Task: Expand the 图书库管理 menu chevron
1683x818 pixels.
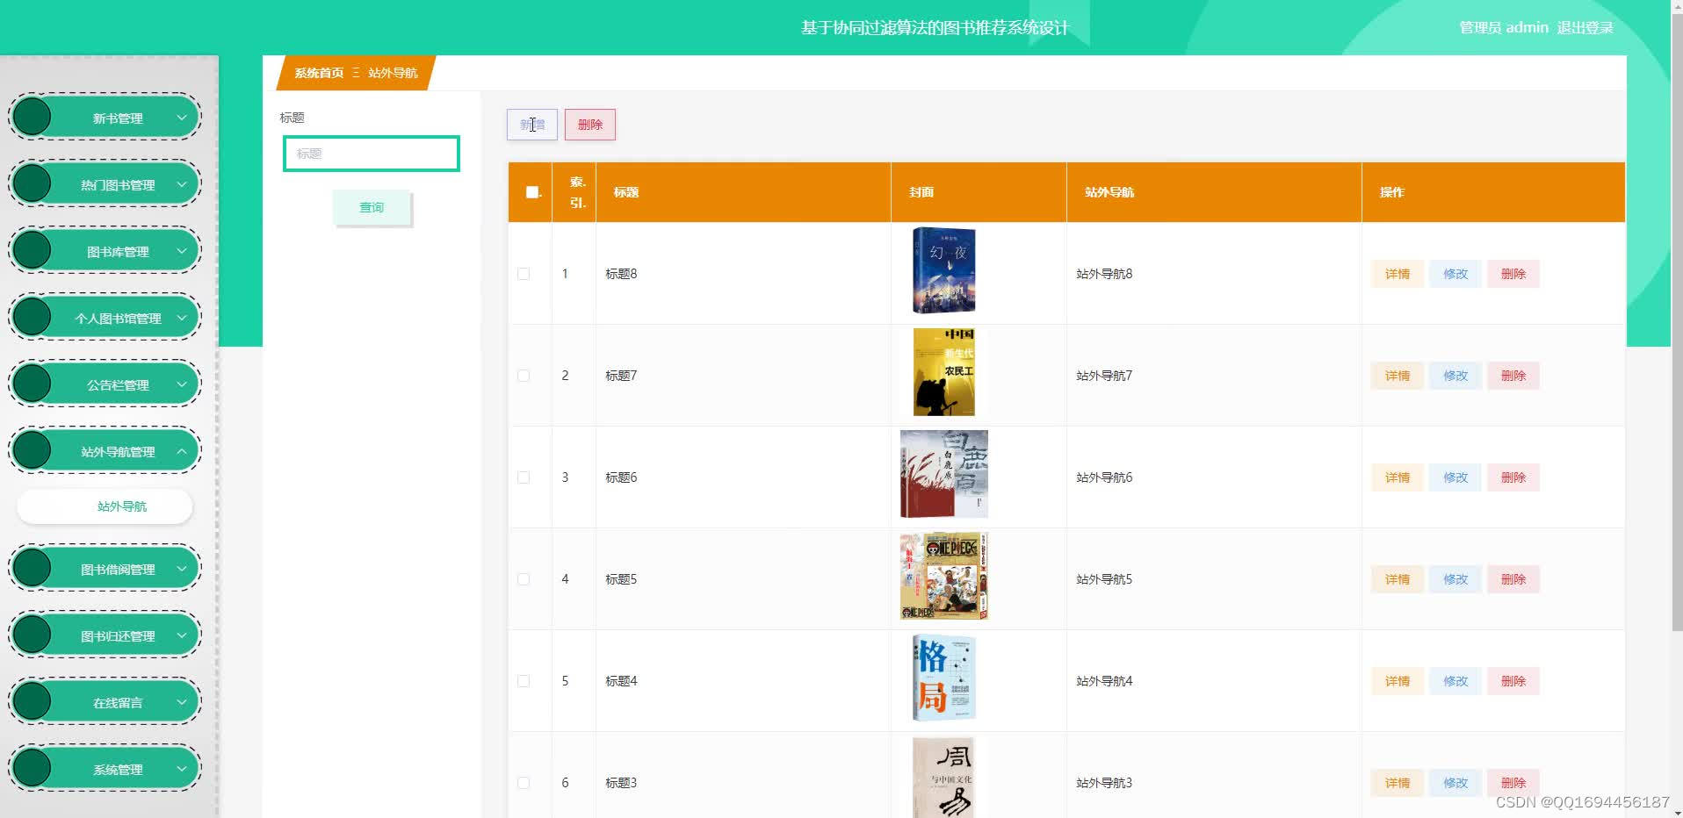Action: coord(182,251)
